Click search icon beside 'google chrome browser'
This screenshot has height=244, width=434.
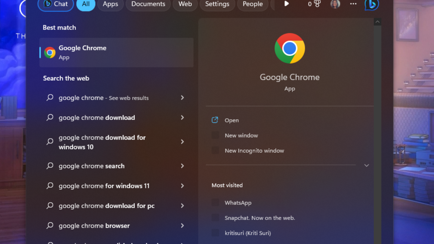50,226
